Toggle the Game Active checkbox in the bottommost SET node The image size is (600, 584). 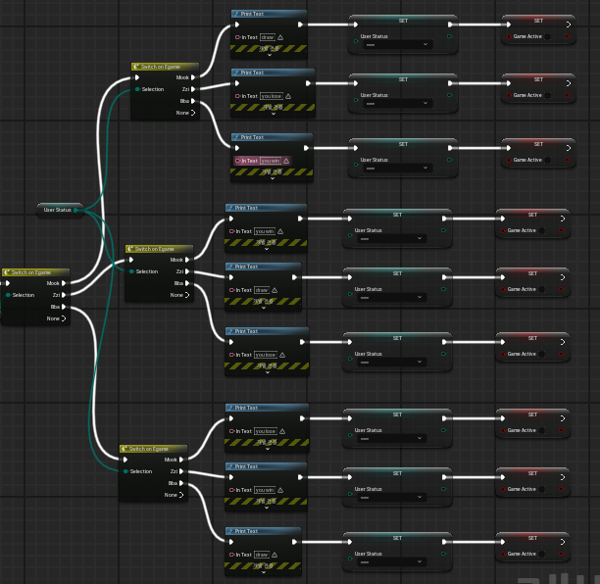coord(542,554)
